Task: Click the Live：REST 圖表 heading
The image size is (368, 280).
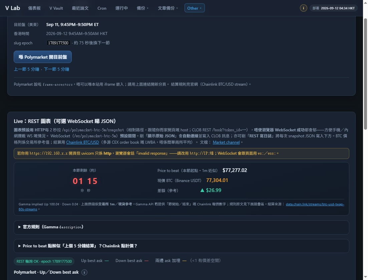Action: (x=65, y=121)
